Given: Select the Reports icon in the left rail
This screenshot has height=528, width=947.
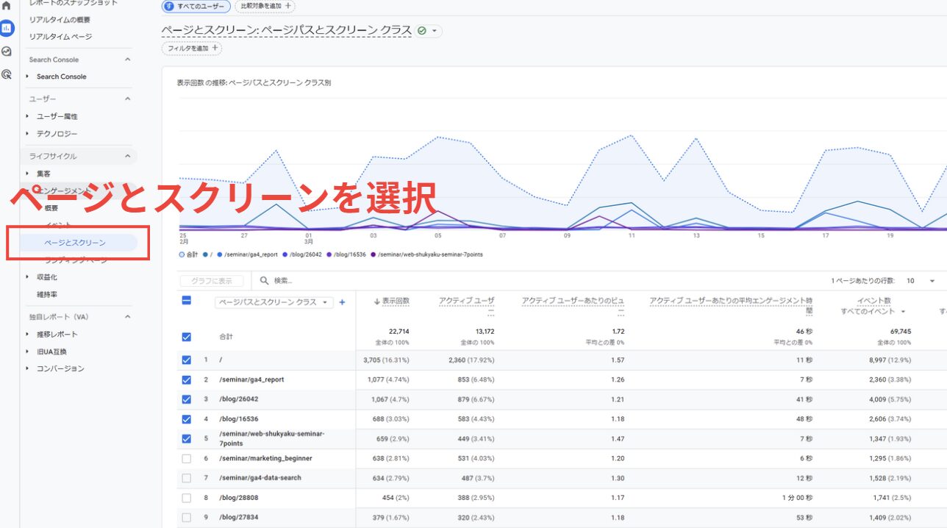Looking at the screenshot, I should pyautogui.click(x=7, y=28).
